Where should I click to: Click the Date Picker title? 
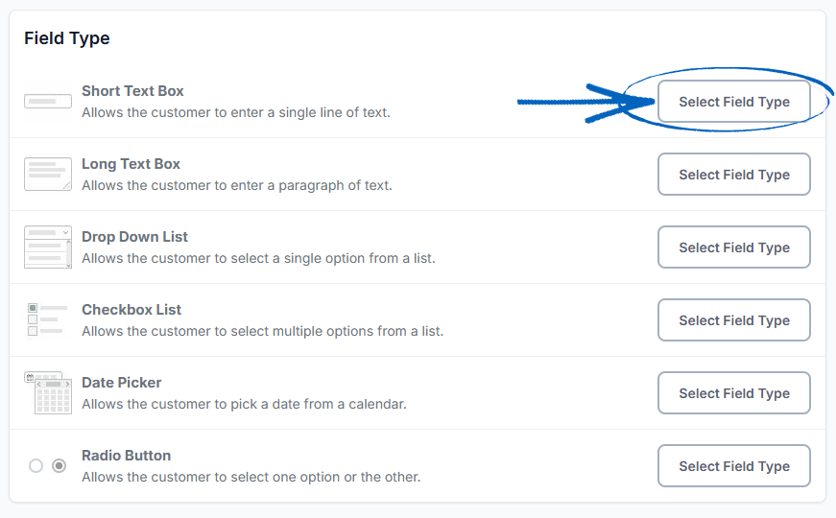122,383
